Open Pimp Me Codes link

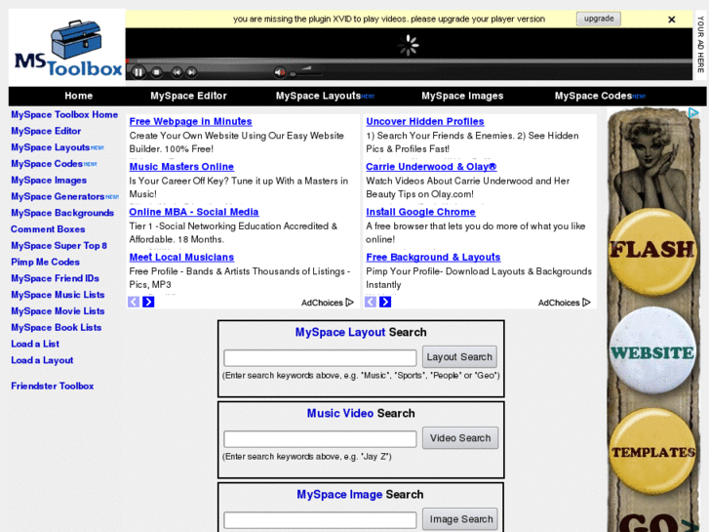point(45,262)
